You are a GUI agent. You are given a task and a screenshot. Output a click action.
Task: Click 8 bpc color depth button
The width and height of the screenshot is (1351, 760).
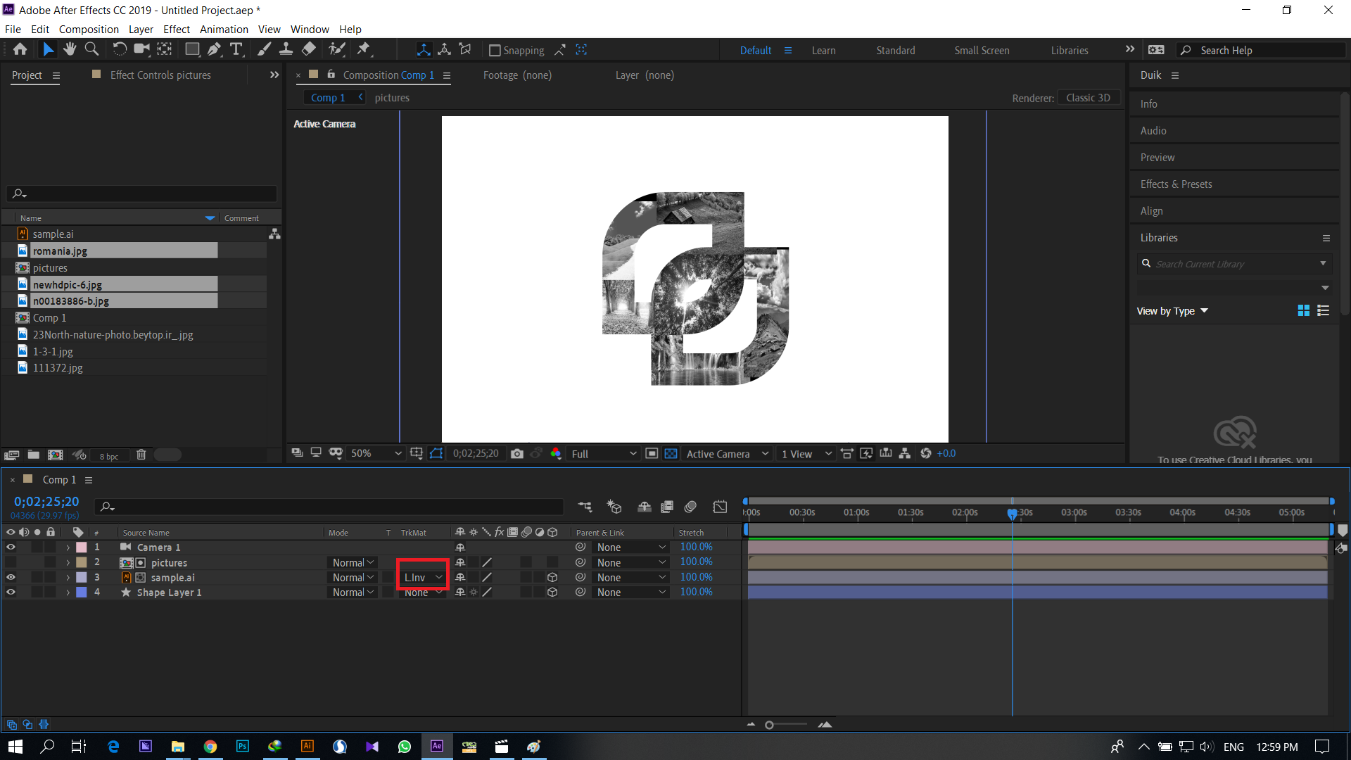click(109, 456)
